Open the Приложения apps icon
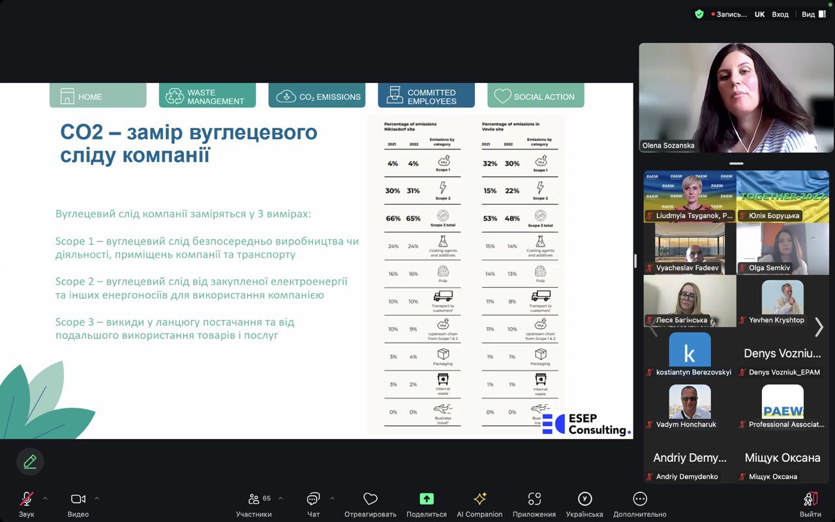835x522 pixels. coord(534,499)
